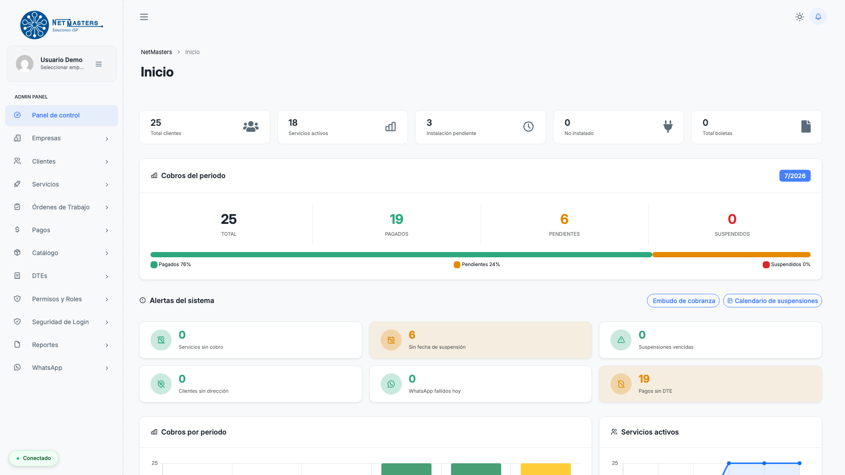Open Embudo de cobranza
The image size is (845, 475).
click(x=683, y=301)
